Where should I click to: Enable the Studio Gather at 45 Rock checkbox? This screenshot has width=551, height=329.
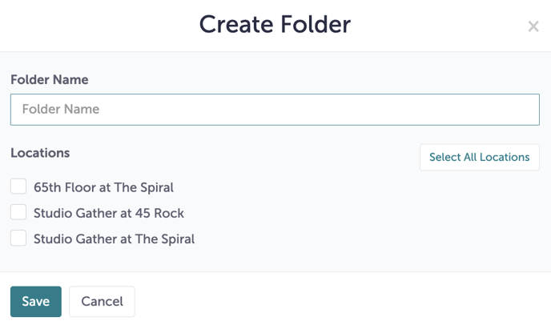coord(18,212)
